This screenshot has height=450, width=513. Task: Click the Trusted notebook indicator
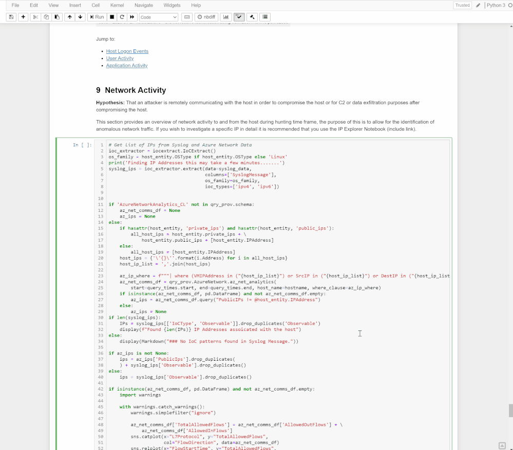(462, 5)
